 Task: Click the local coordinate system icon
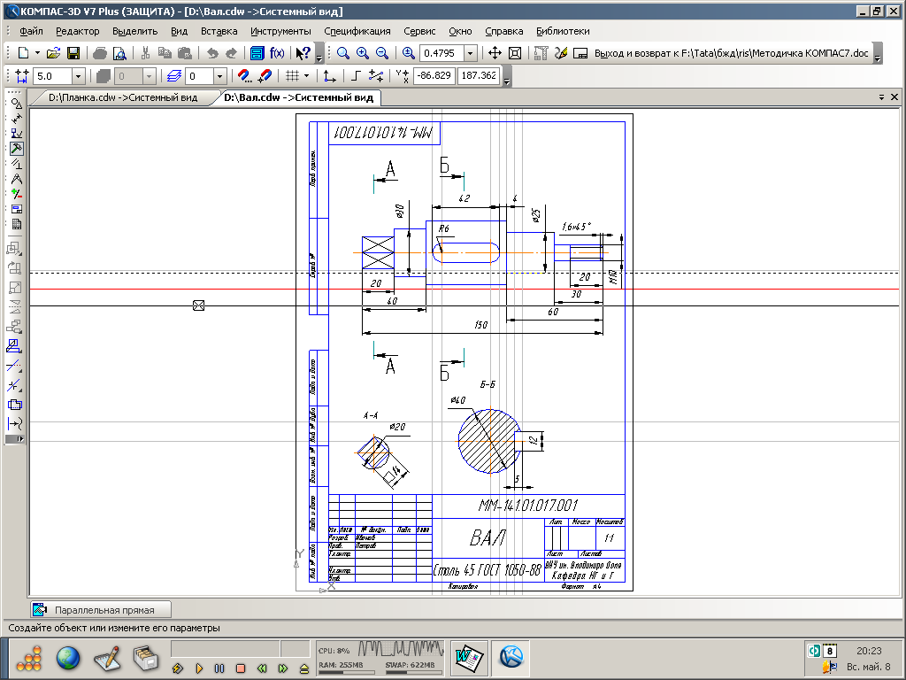pyautogui.click(x=329, y=76)
